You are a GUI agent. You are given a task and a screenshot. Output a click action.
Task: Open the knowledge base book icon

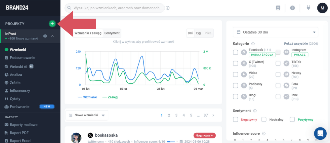click(278, 8)
